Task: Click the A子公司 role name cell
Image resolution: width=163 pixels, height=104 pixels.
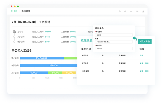Action: click(85, 55)
